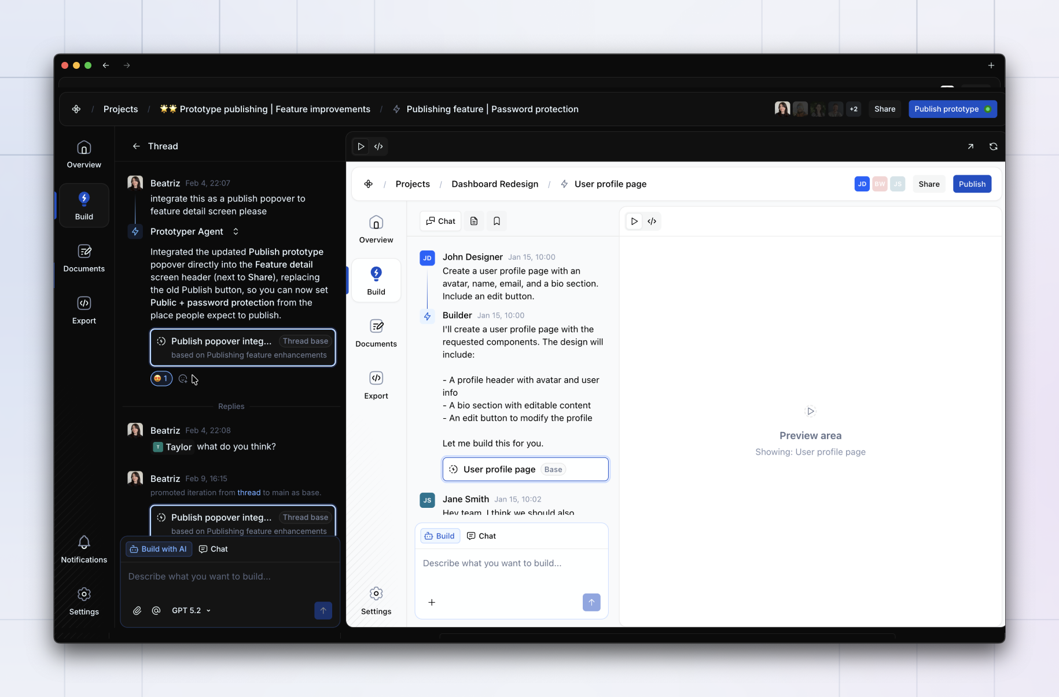The image size is (1059, 697).
Task: Open a new tab with the plus icon
Action: point(991,65)
